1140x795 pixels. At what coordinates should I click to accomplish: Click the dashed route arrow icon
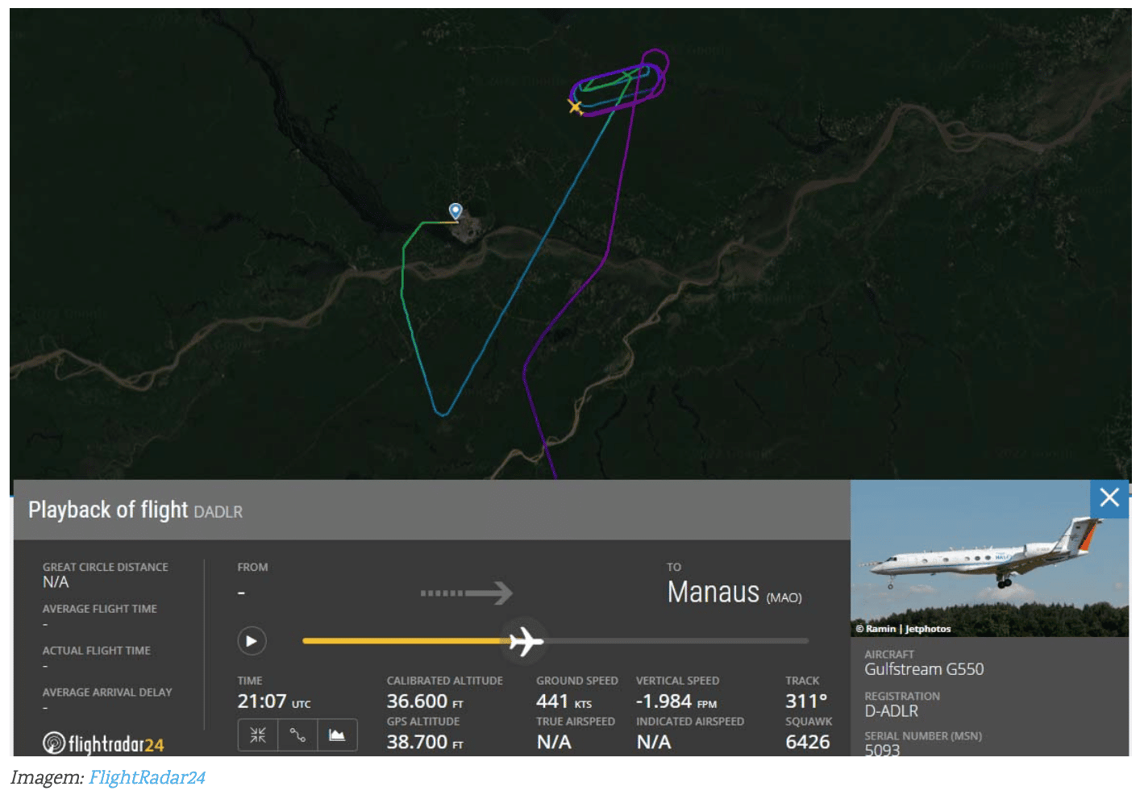[466, 593]
